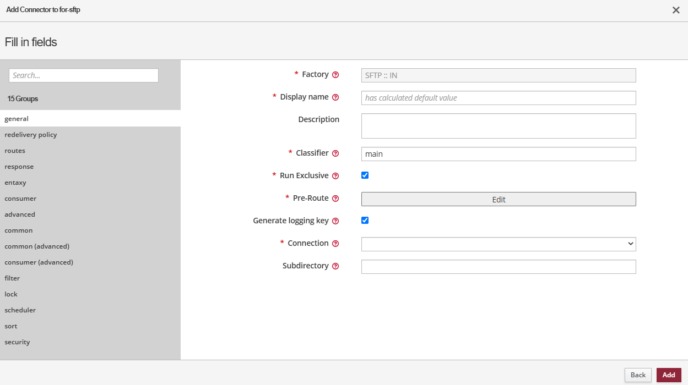Click the help icon next to Factory

(x=335, y=75)
